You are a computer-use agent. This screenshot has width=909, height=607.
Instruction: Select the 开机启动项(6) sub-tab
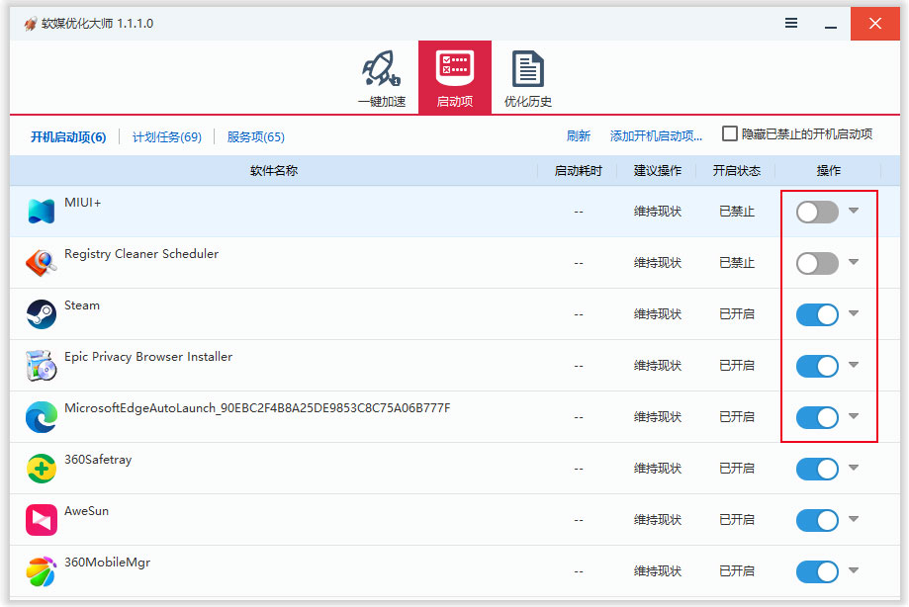coord(68,137)
